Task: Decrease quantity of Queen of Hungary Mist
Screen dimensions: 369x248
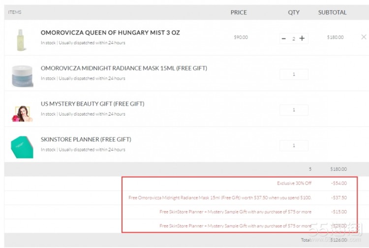Action: pos(284,38)
